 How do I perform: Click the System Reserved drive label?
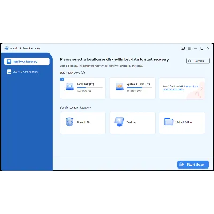pyautogui.click(x=138, y=84)
